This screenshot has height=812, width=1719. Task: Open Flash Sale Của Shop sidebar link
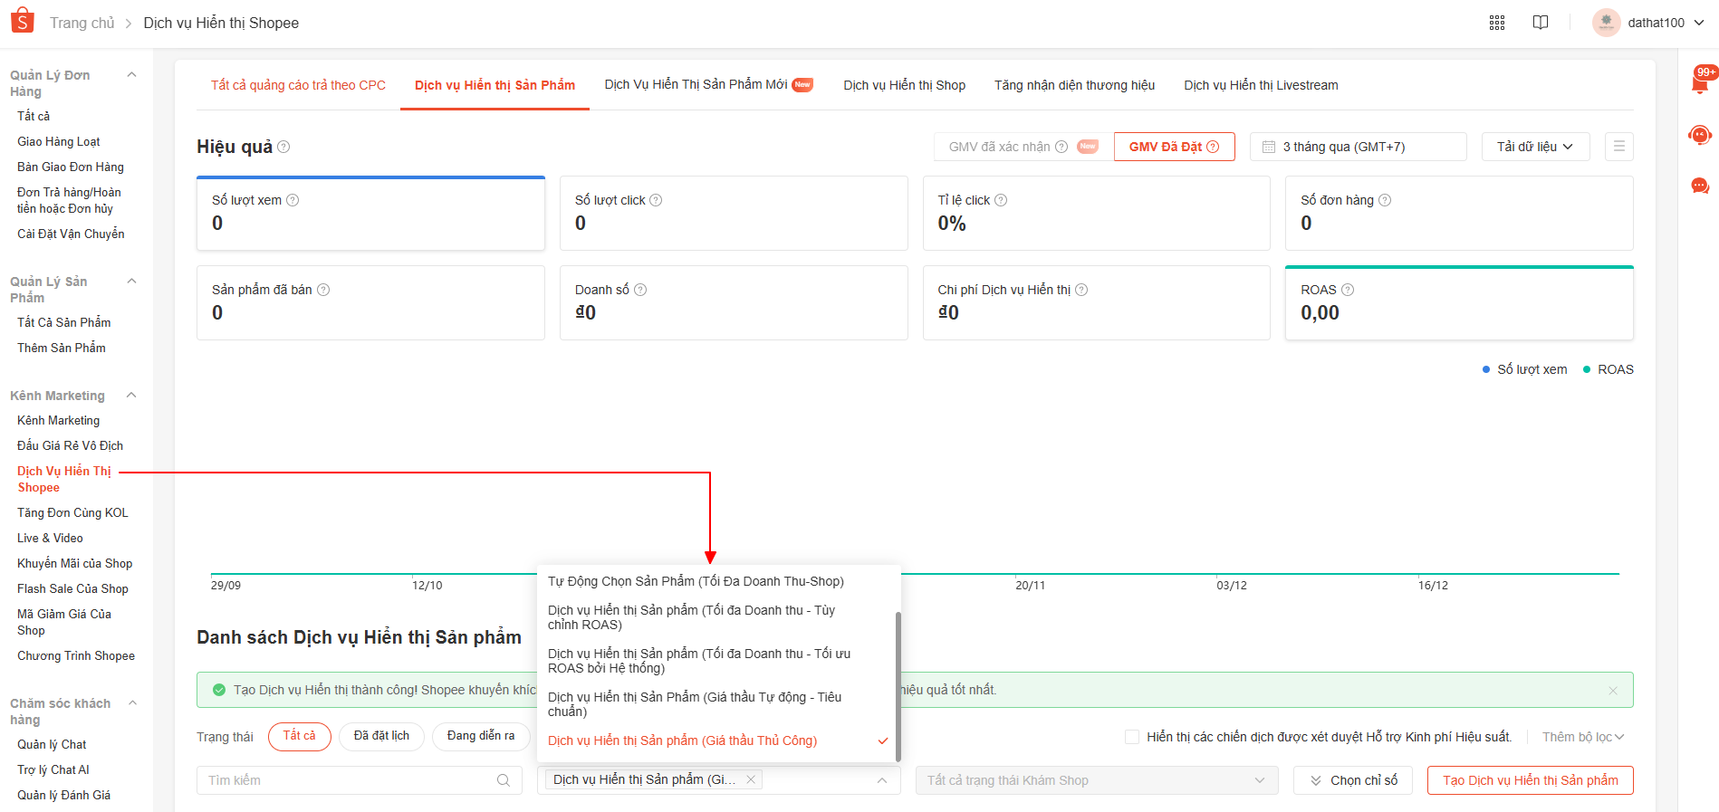pyautogui.click(x=72, y=588)
